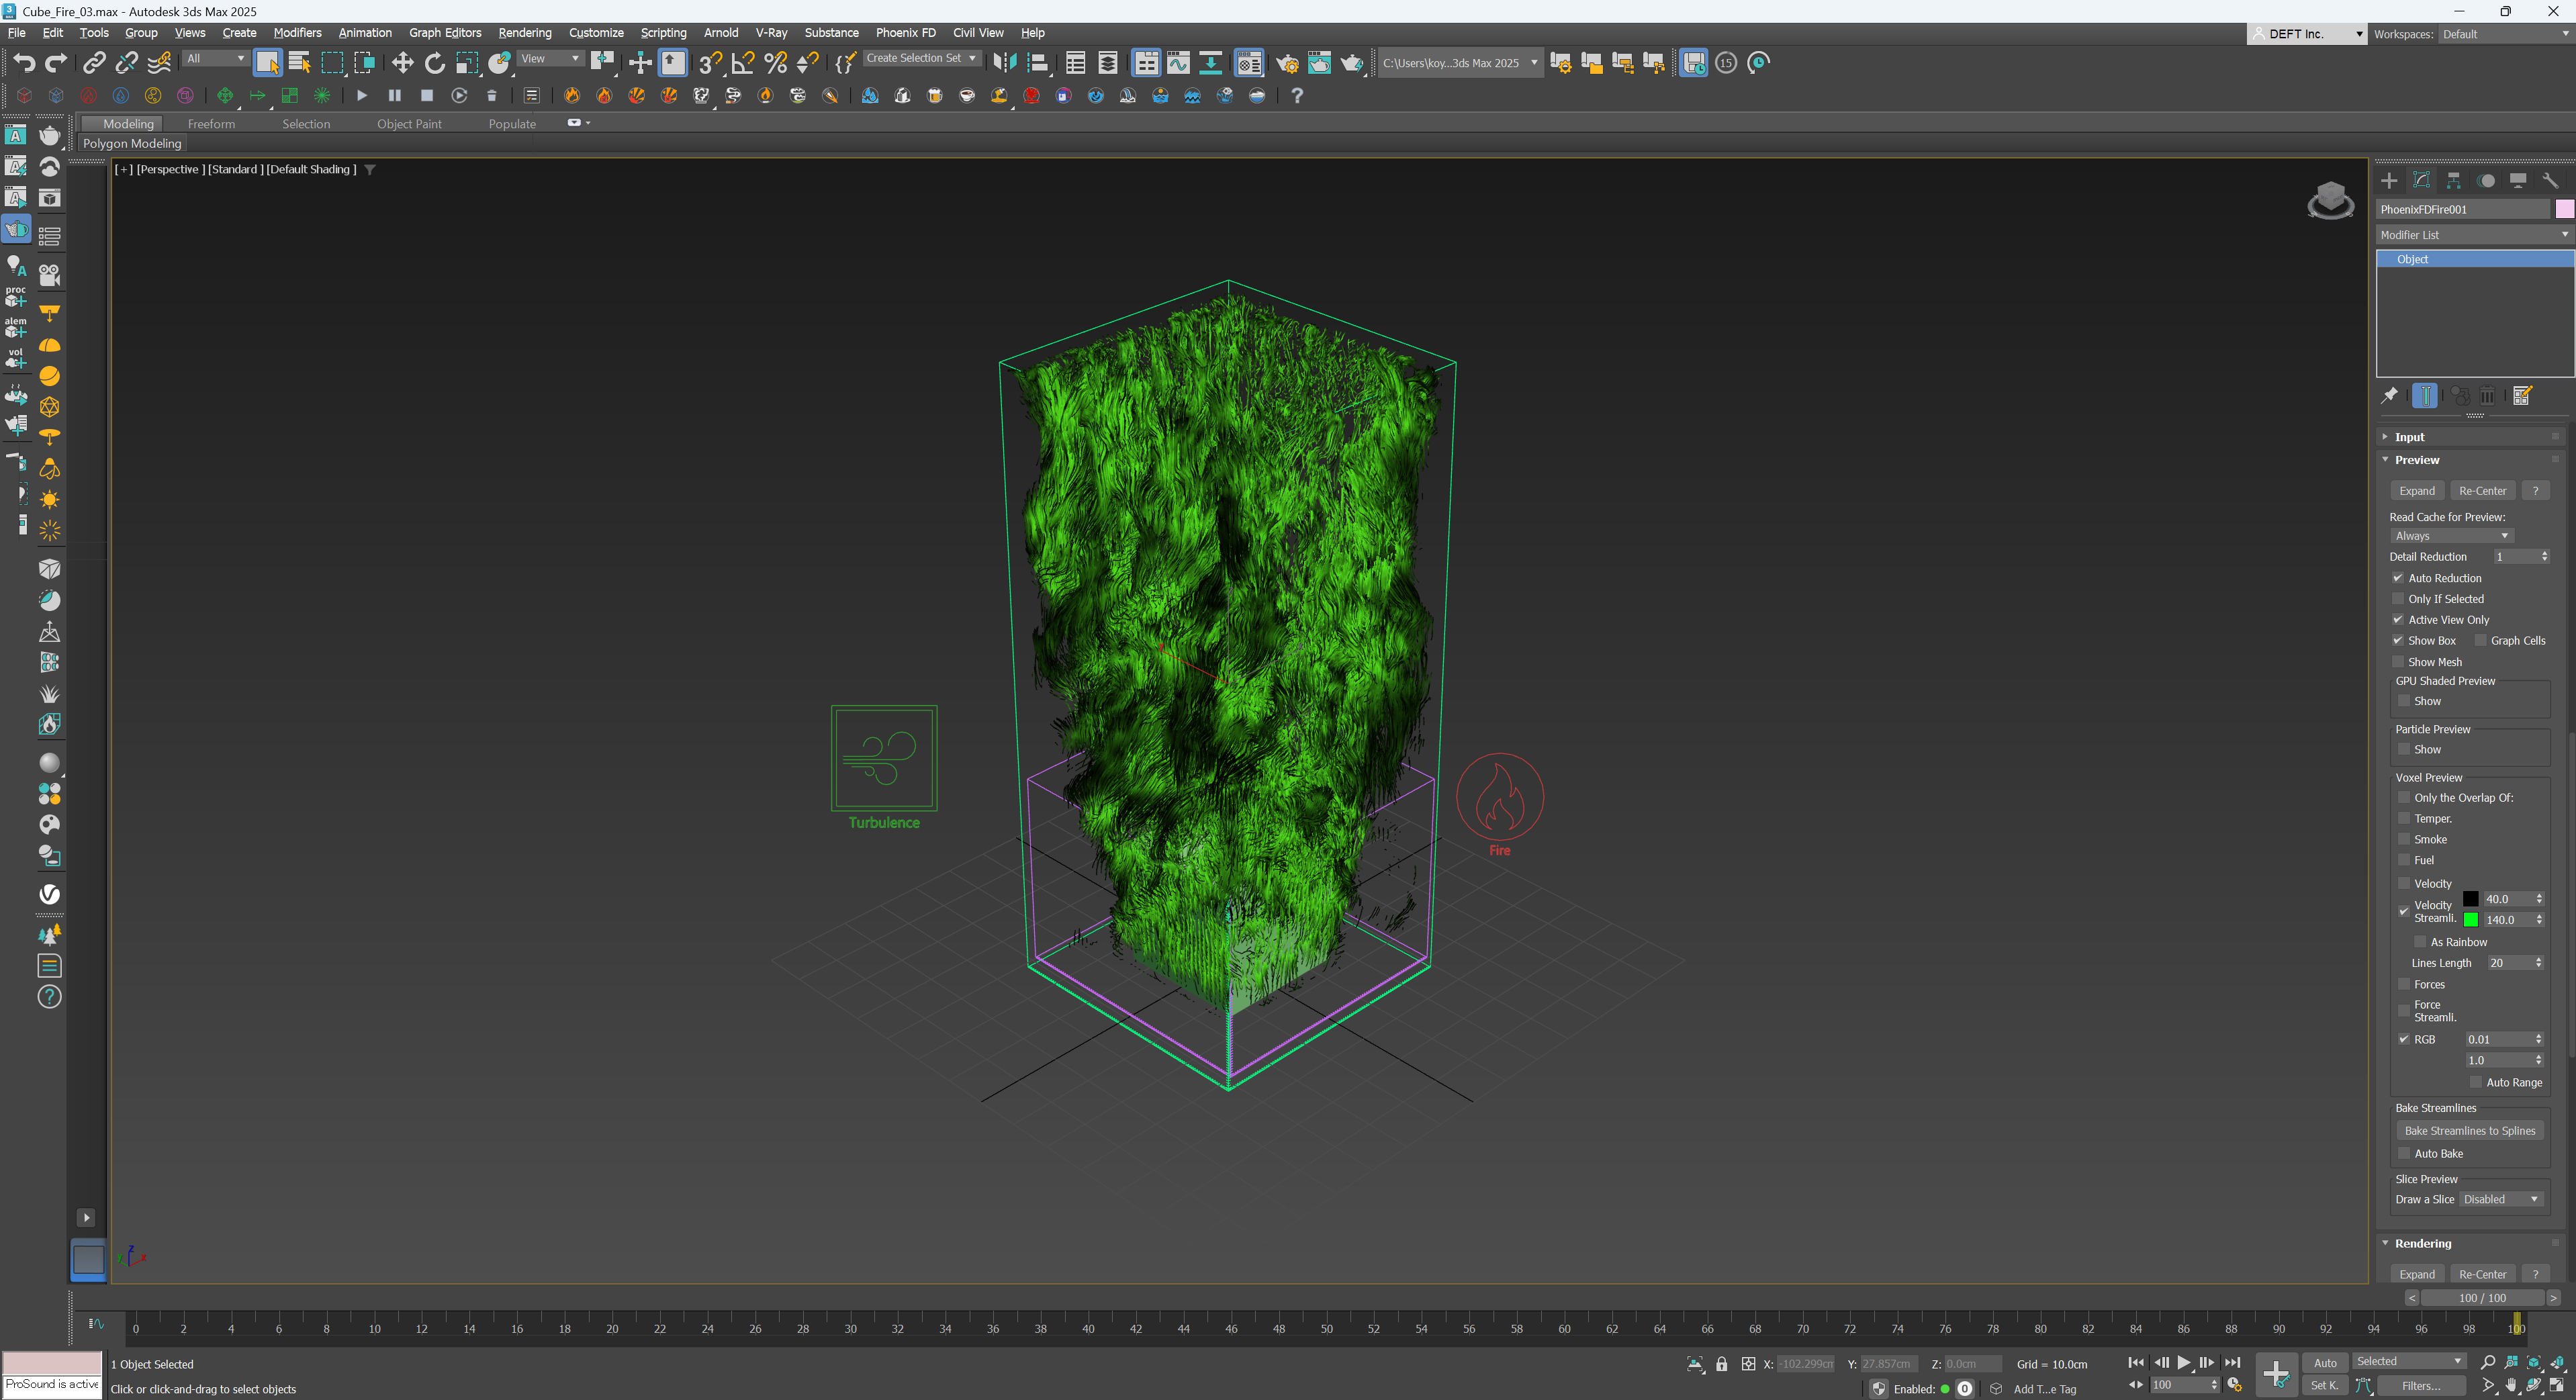
Task: Start Phoenix simulation play button
Action: 361,96
